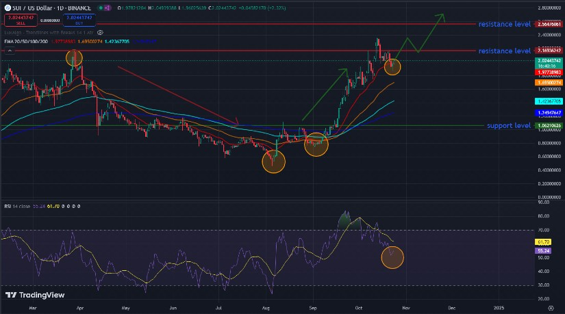565x314 pixels.
Task: Click the 30.00 tick on the RSI scale
Action: click(543, 285)
